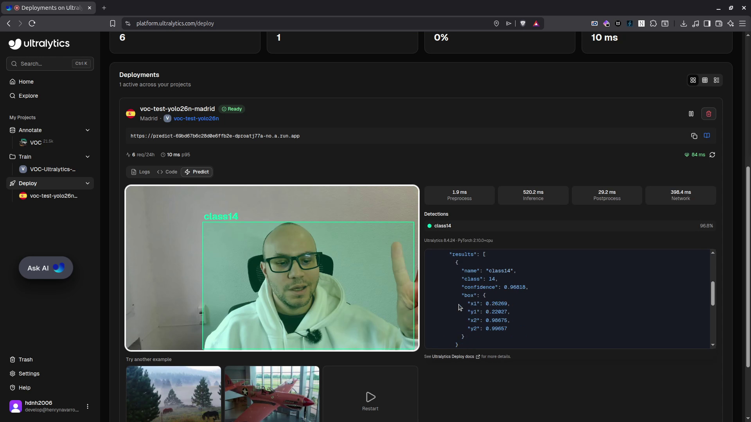751x422 pixels.
Task: Open user account options menu dots
Action: tap(88, 406)
